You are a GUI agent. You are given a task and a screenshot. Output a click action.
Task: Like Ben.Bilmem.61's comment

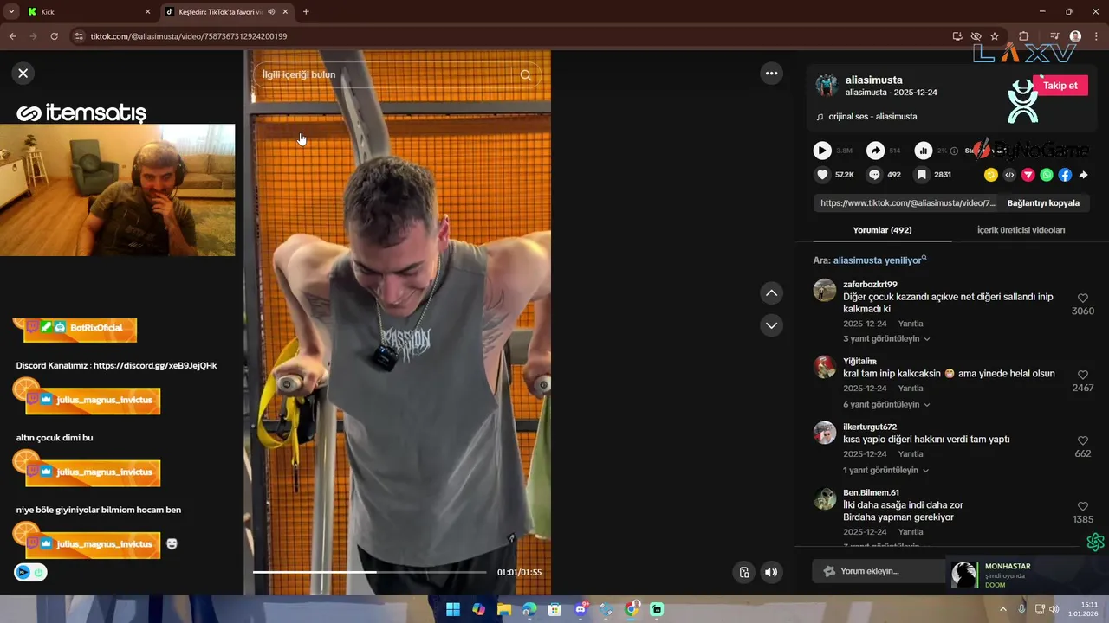click(x=1082, y=506)
